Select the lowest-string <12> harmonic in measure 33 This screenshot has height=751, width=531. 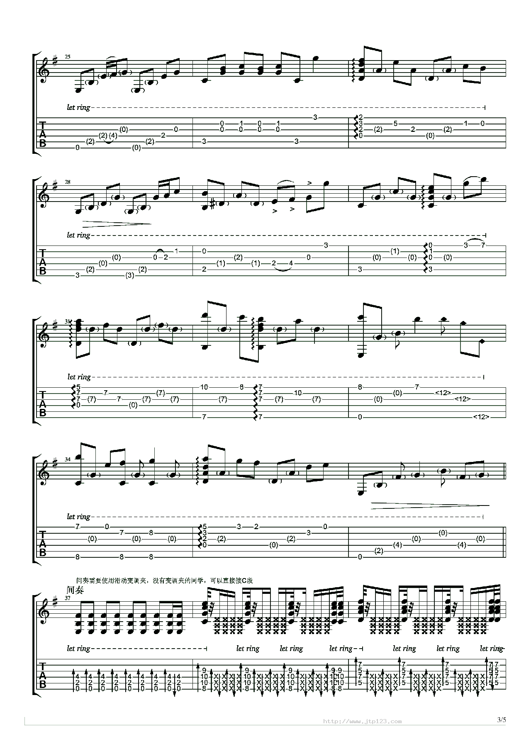[x=481, y=417]
